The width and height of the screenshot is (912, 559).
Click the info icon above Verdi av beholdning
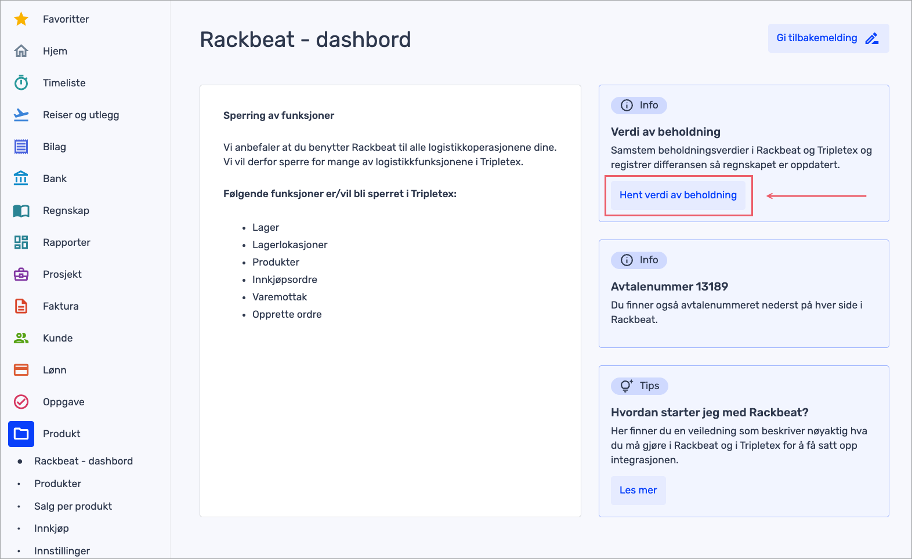point(627,106)
